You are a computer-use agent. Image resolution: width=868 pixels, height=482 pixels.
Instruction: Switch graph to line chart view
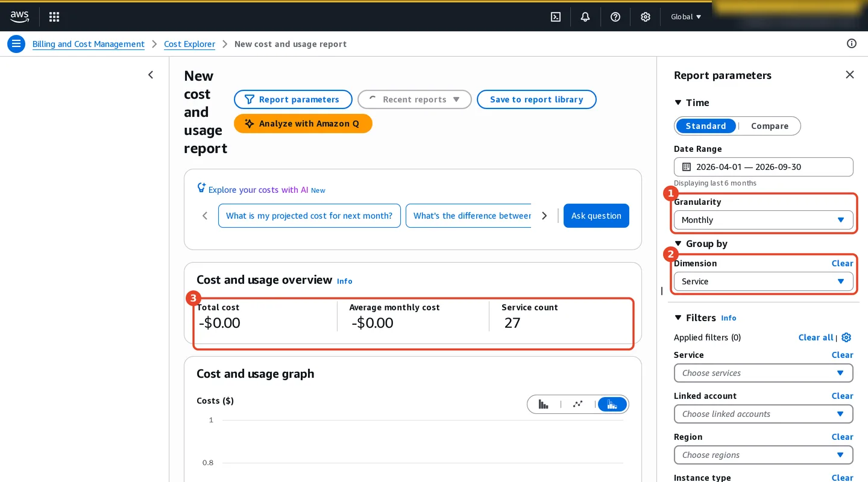[x=578, y=404]
